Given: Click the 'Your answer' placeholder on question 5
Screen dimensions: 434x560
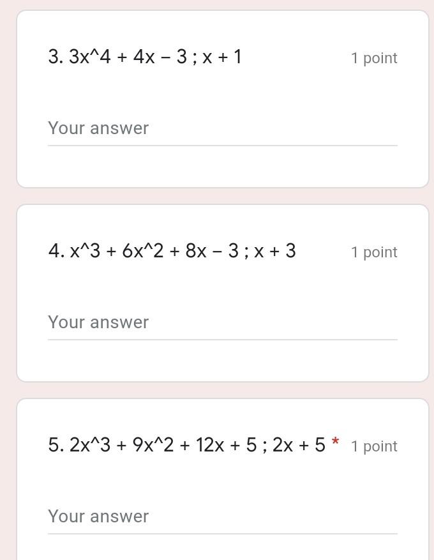Looking at the screenshot, I should [98, 516].
